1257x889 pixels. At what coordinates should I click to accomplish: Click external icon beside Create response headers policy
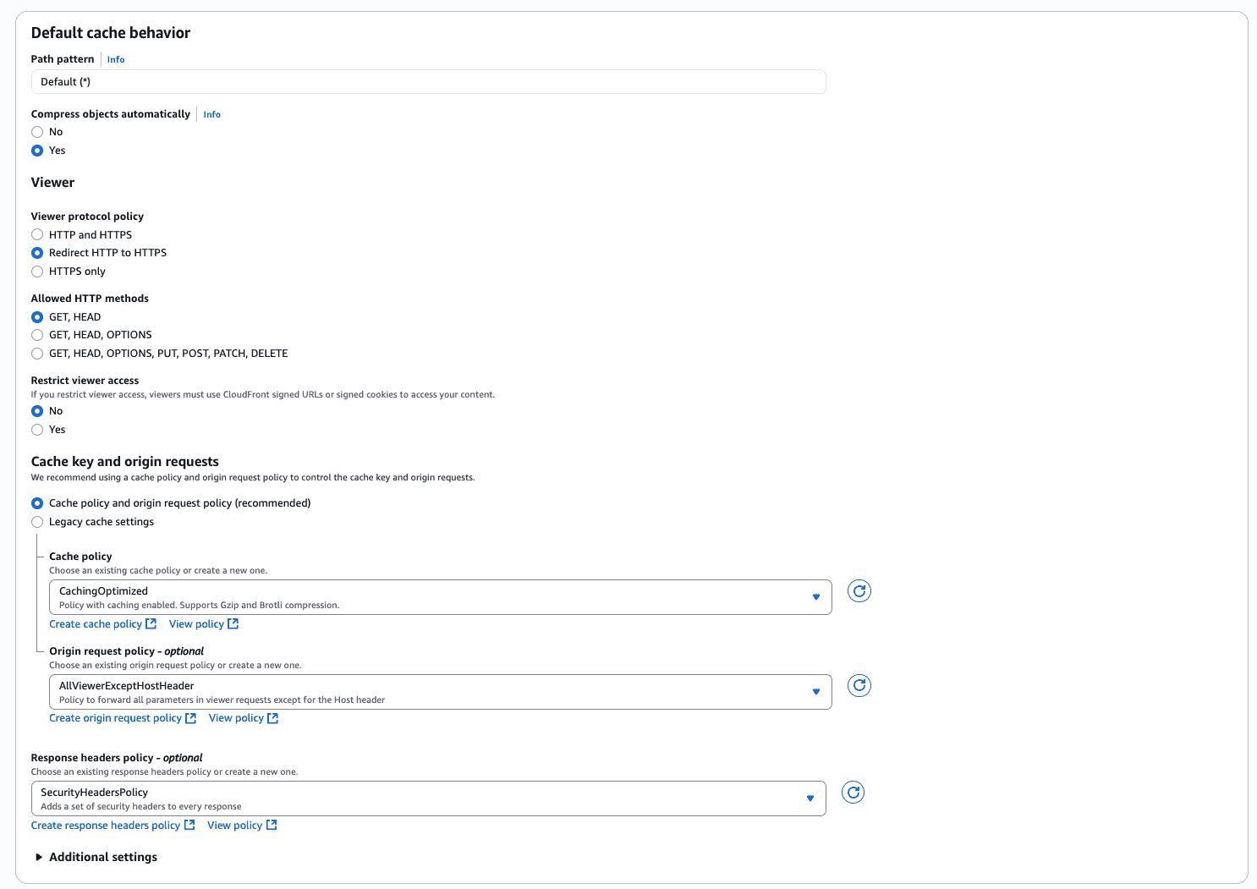[189, 825]
